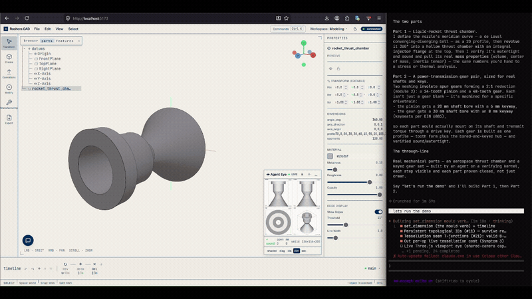Image resolution: width=532 pixels, height=299 pixels.
Task: Step the Rot Y value spinner
Action: [x=362, y=94]
